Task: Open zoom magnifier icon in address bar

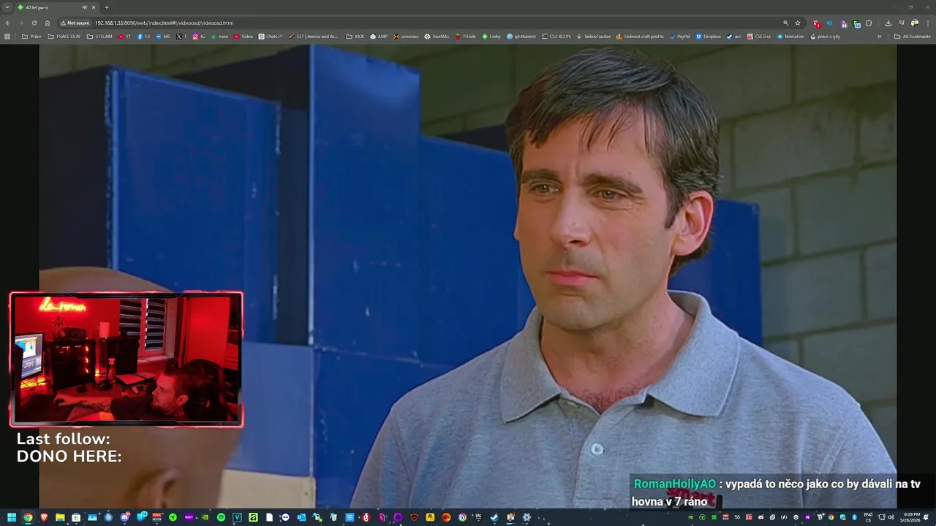Action: coord(786,23)
